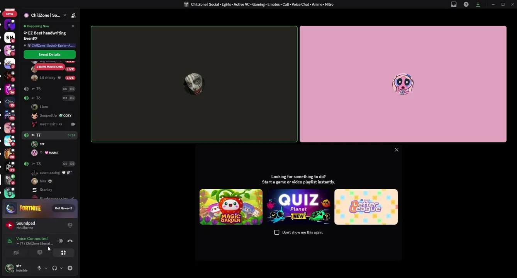This screenshot has height=278, width=517.
Task: Open the server icon with badge 36
Action: click(10, 89)
